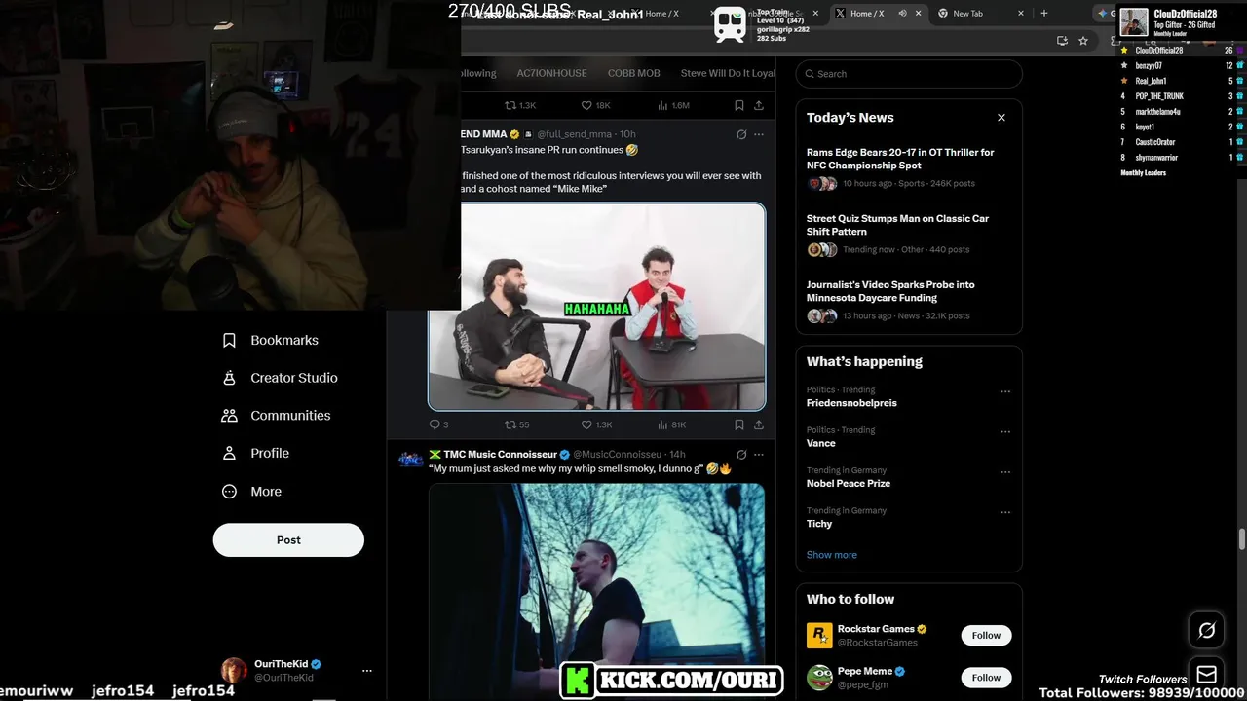Share the top post with 18K likes
This screenshot has width=1247, height=701.
[758, 105]
